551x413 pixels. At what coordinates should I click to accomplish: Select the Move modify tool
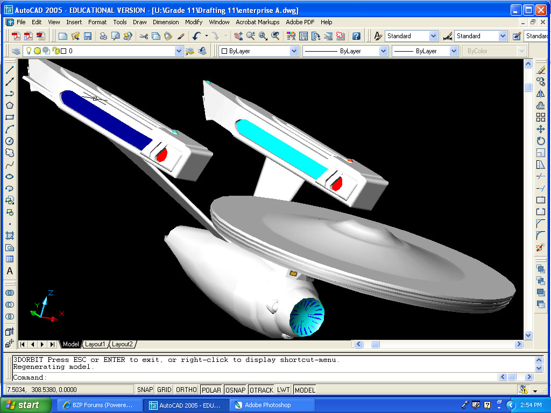click(x=541, y=129)
